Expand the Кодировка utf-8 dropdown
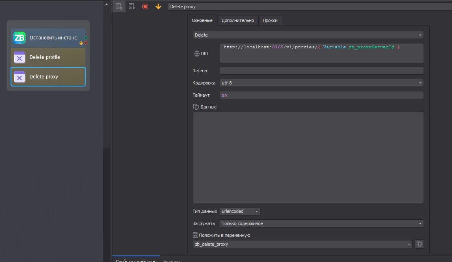This screenshot has width=452, height=262. [321, 83]
